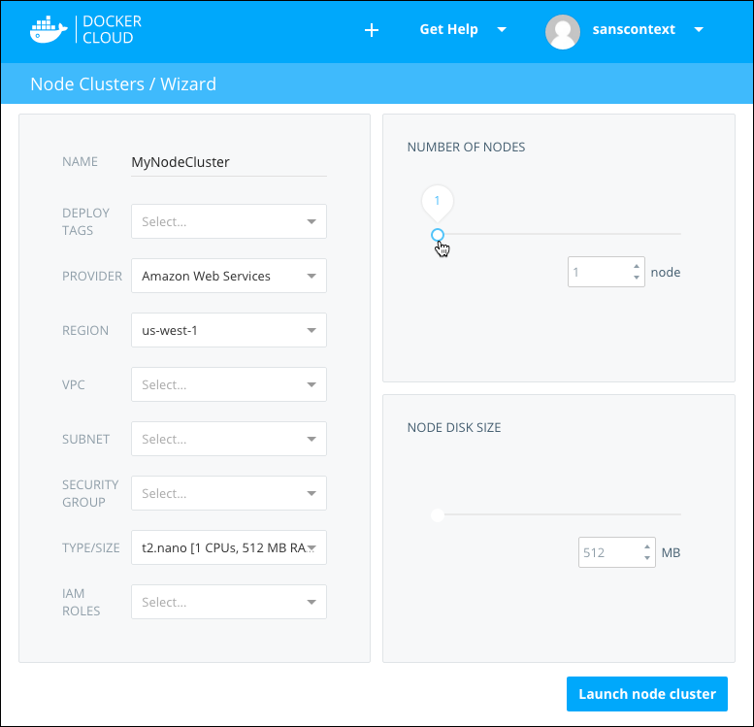This screenshot has height=727, width=754.
Task: Click the Name input field
Action: pyautogui.click(x=229, y=162)
